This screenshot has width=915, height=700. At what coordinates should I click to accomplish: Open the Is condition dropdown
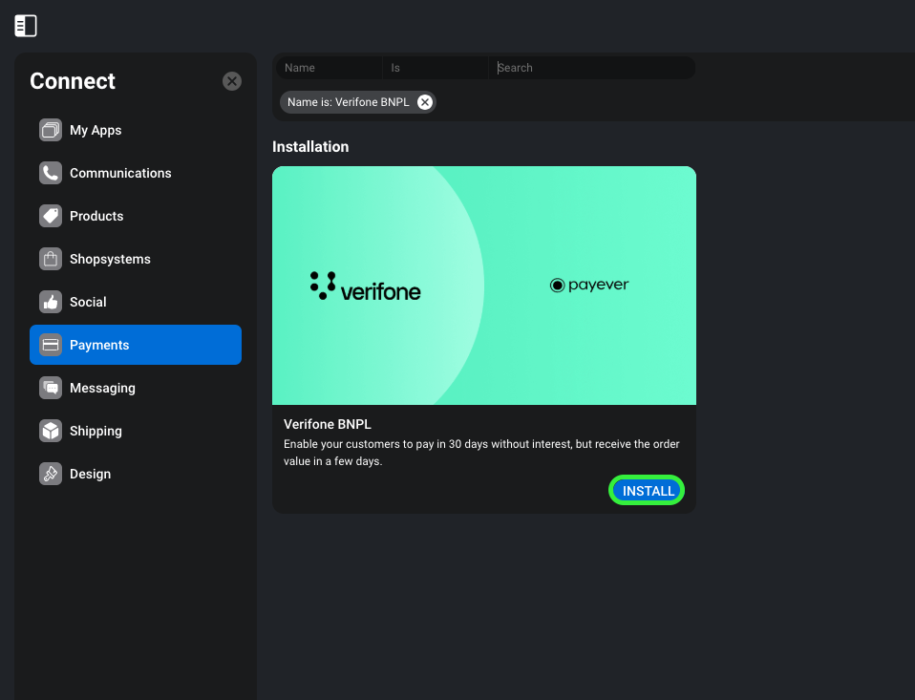[x=436, y=68]
